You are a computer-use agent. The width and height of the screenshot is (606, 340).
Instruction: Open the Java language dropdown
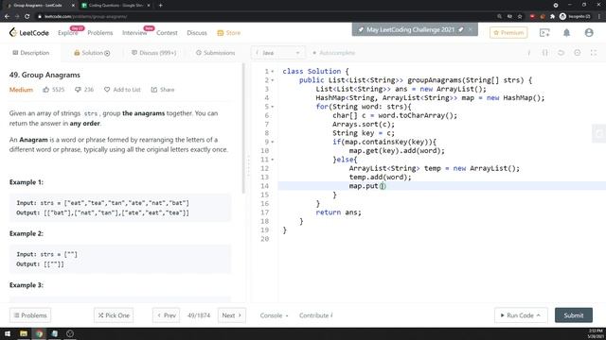(x=278, y=53)
